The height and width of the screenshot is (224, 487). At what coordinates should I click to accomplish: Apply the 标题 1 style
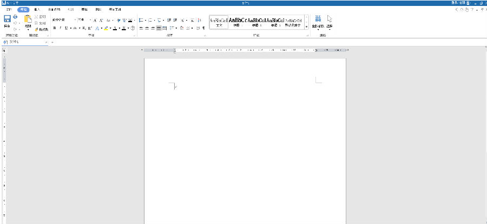[238, 22]
